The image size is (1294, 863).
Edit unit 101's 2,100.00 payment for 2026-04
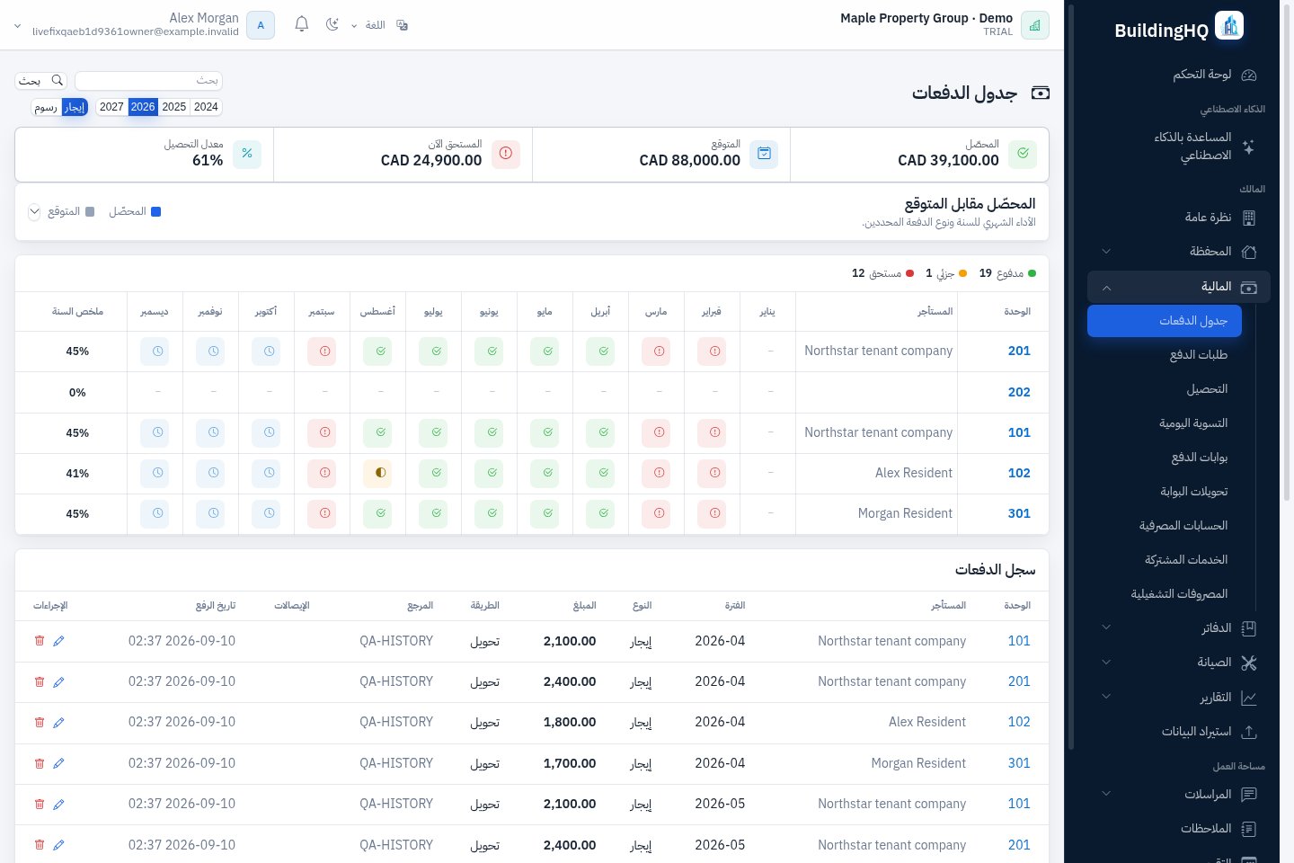click(58, 641)
